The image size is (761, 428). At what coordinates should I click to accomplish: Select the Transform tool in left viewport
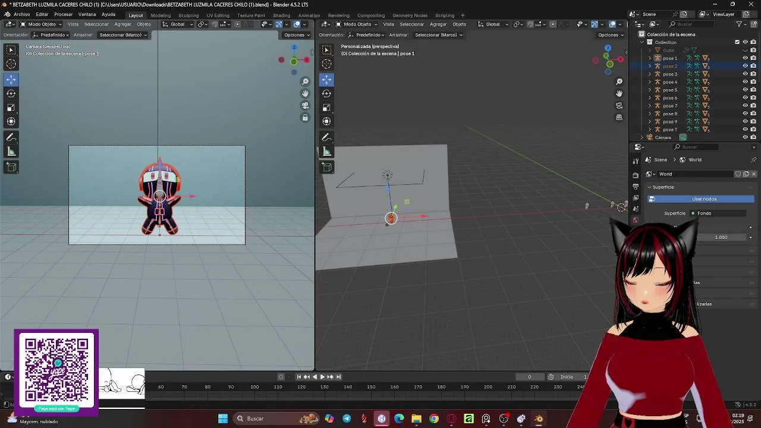point(11,121)
